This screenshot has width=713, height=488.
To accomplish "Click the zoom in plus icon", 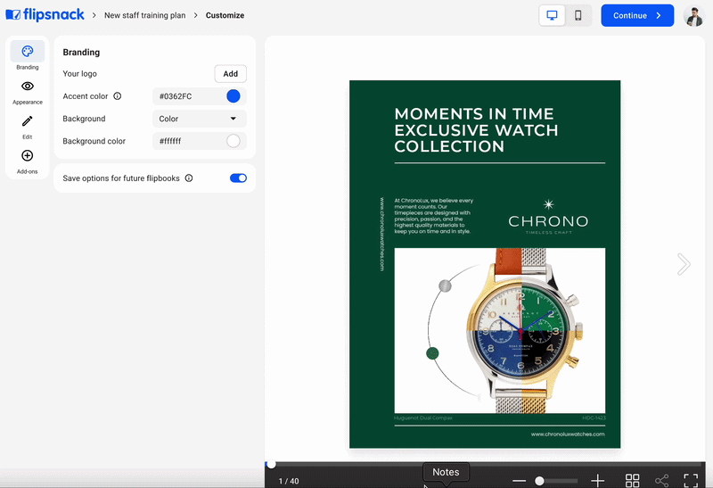I will (598, 481).
